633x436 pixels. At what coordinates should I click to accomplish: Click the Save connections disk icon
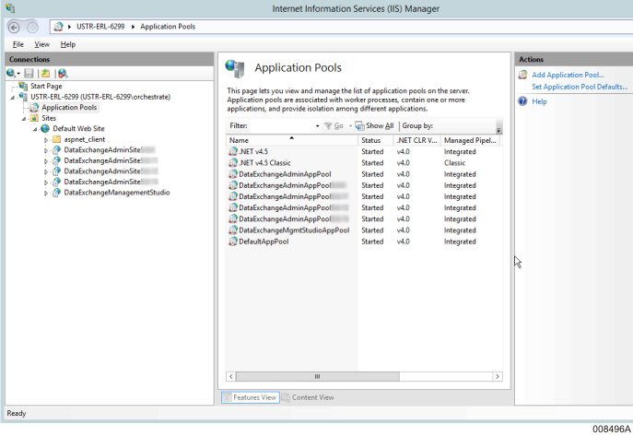click(29, 73)
